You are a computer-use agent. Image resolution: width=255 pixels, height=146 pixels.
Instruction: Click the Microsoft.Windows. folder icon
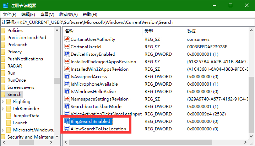coord(9,130)
